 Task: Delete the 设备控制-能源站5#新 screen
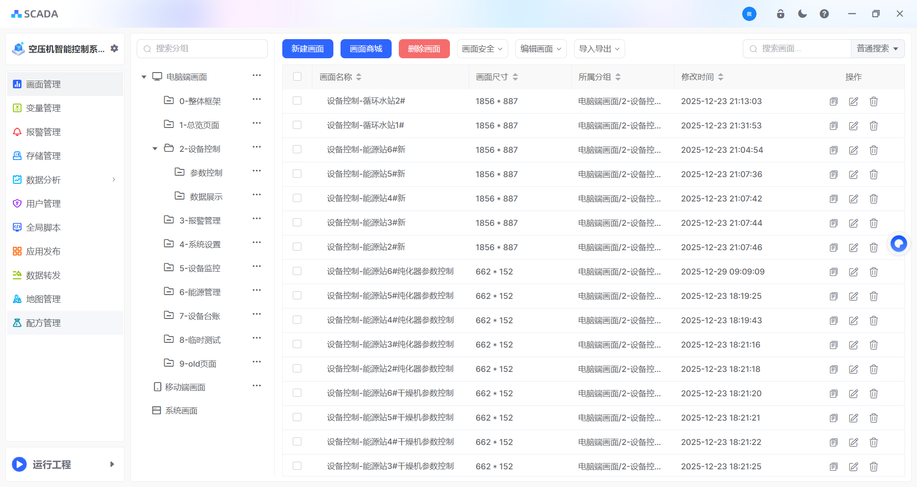pos(874,174)
